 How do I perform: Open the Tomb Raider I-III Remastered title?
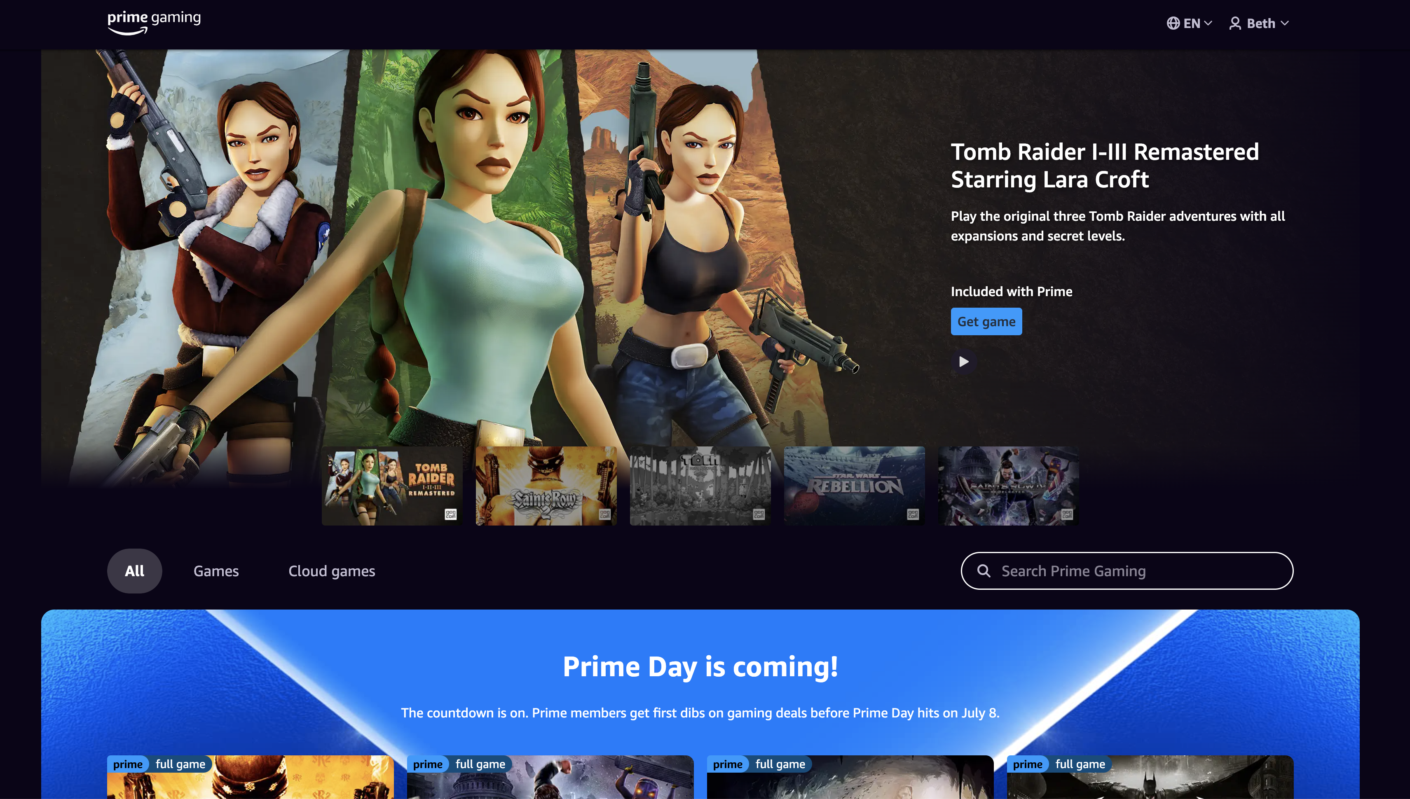[1105, 165]
